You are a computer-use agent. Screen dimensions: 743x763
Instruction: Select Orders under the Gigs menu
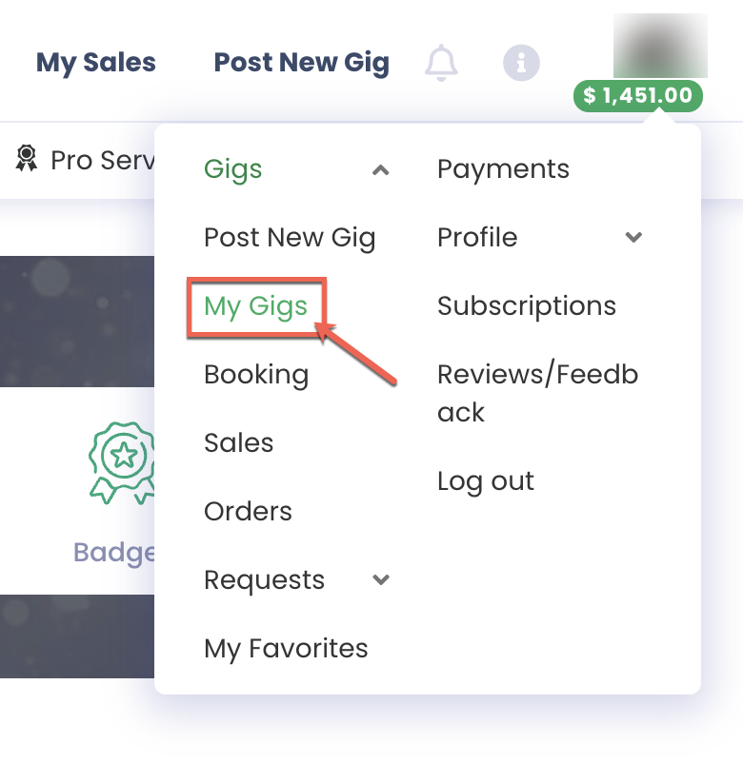248,511
